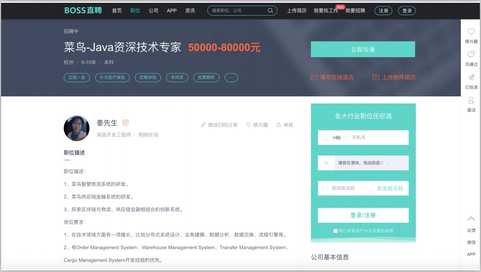The height and width of the screenshot is (272, 481).
Task: Click the 举报 report icon
Action: (x=278, y=125)
